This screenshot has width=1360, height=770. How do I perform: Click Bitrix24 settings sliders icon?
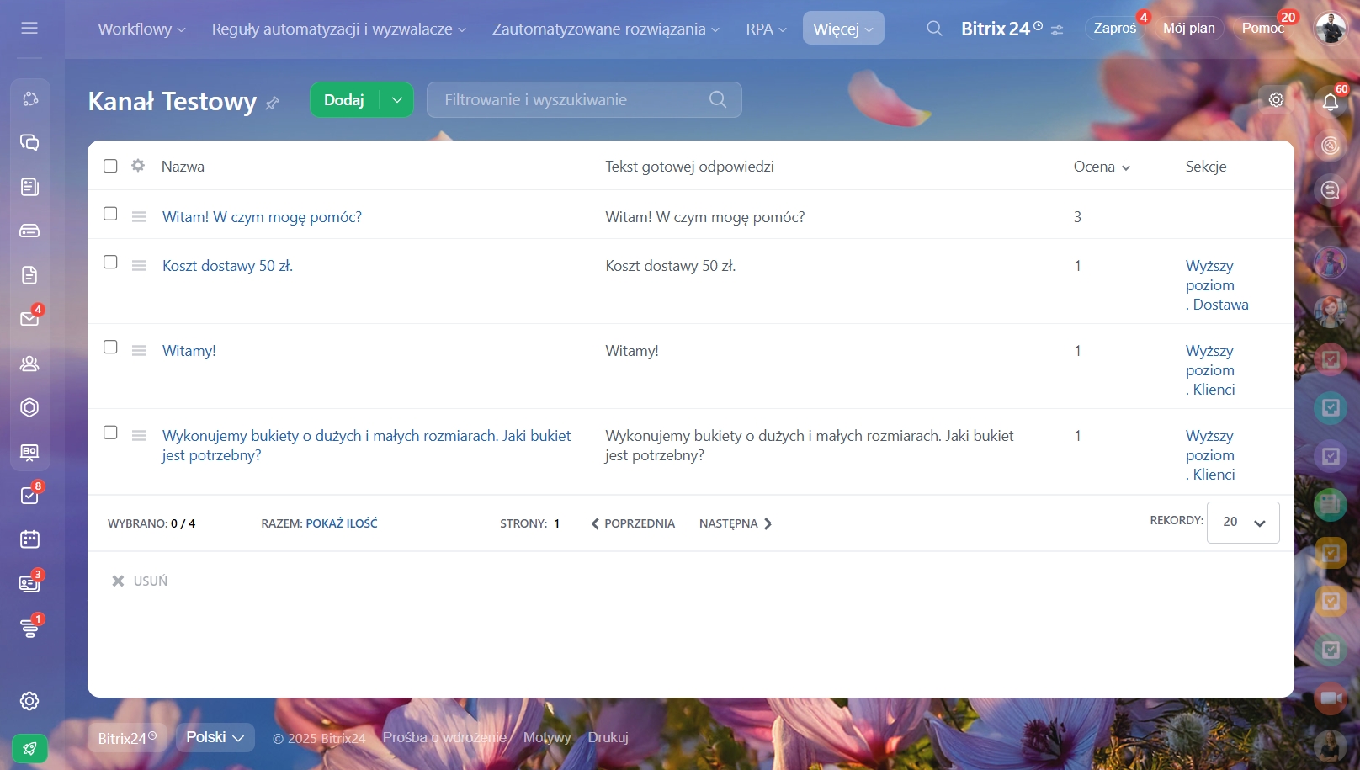pyautogui.click(x=1057, y=29)
